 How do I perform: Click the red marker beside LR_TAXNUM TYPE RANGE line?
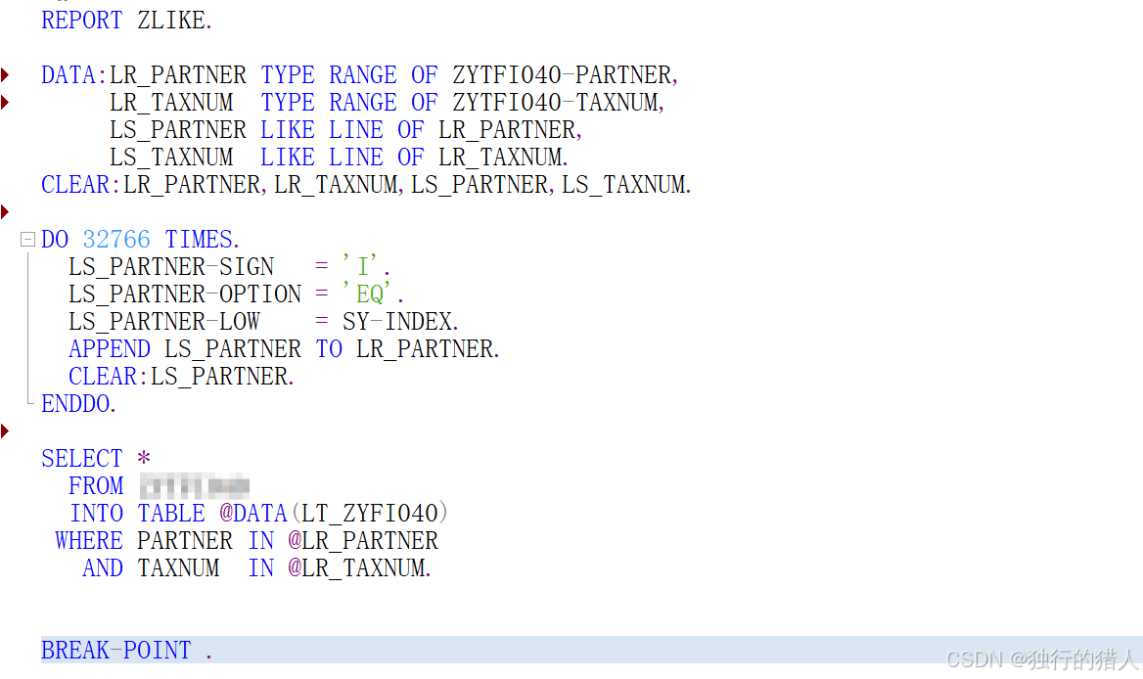(x=5, y=102)
